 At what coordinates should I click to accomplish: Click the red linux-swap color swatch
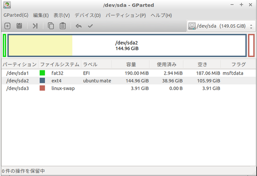pos(42,88)
